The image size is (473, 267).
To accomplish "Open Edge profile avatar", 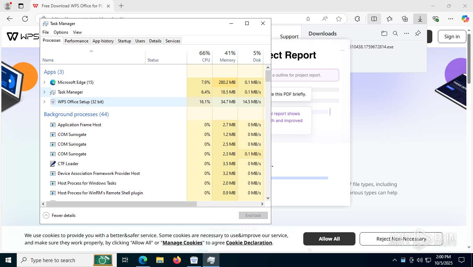I will (x=8, y=6).
